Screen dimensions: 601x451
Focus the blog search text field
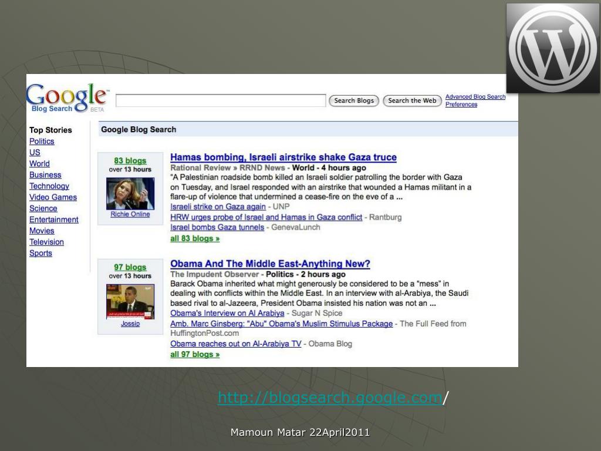coord(221,100)
